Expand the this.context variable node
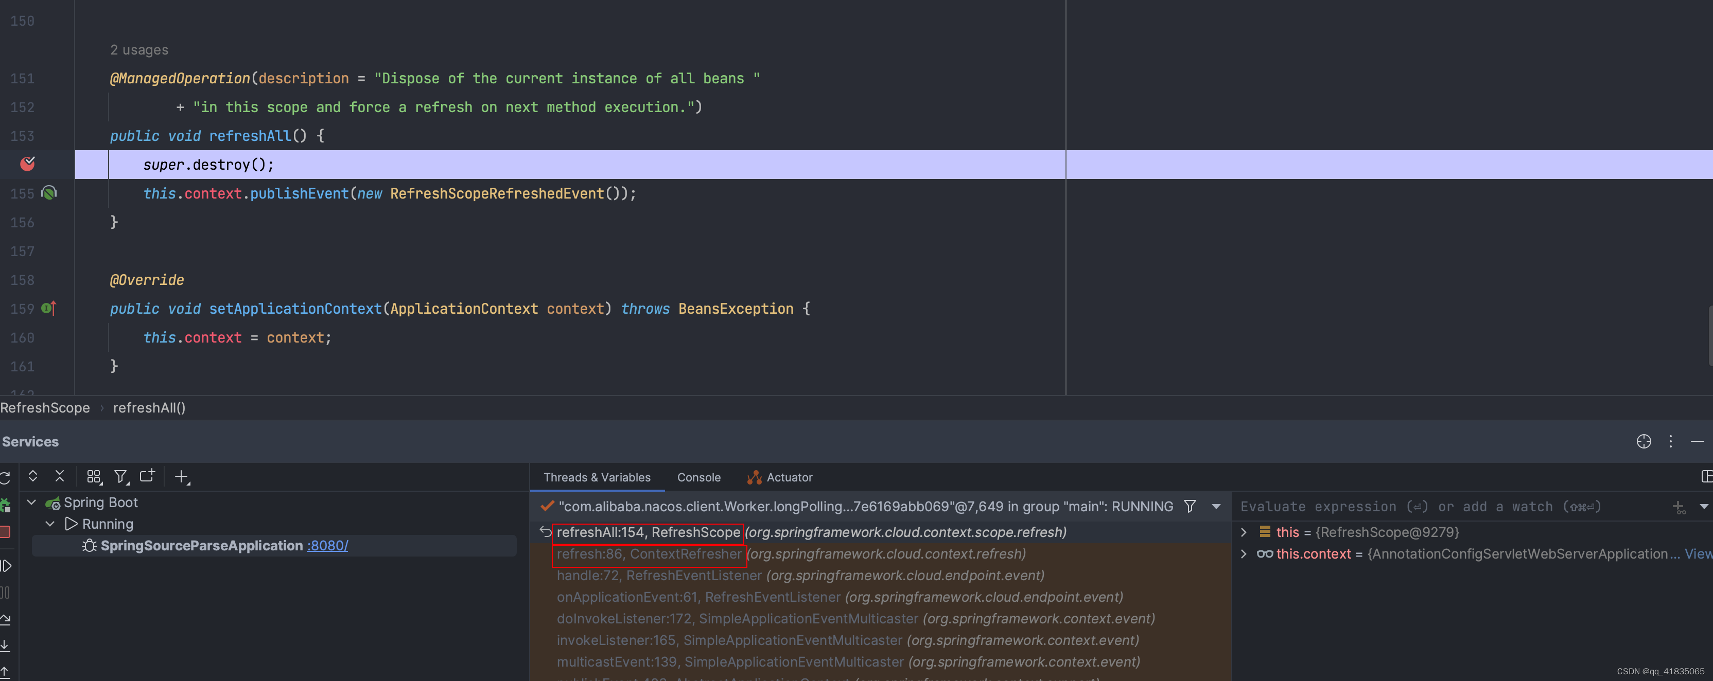Viewport: 1713px width, 681px height. click(x=1244, y=553)
